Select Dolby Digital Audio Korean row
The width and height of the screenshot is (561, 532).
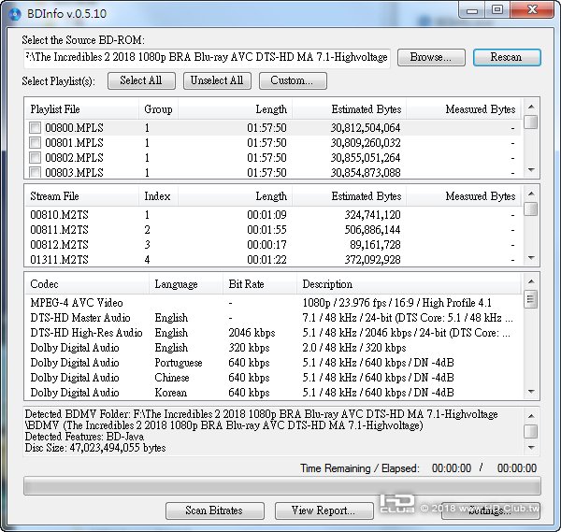point(273,393)
